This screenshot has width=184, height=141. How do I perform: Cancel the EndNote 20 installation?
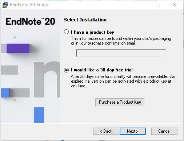coord(164,131)
